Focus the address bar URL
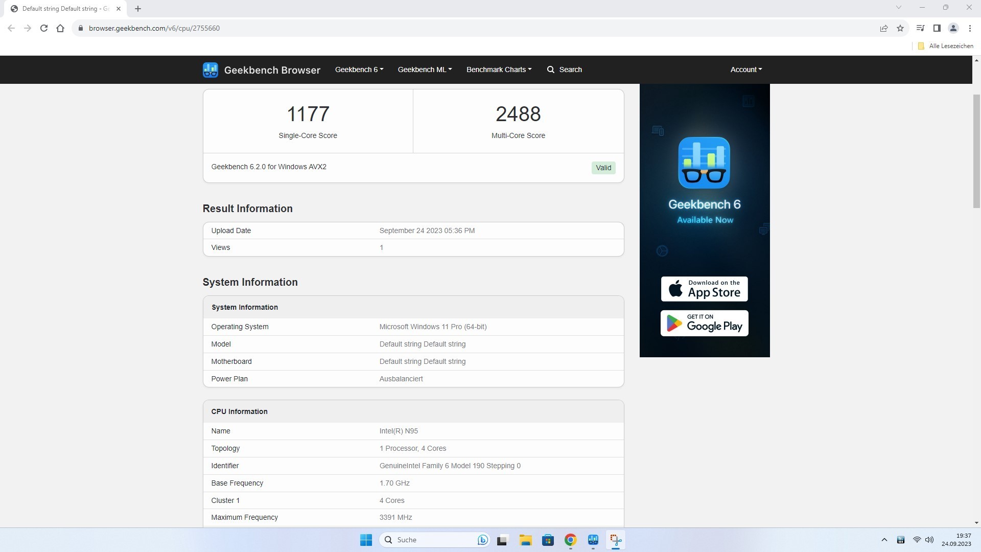981x552 pixels. pyautogui.click(x=154, y=28)
